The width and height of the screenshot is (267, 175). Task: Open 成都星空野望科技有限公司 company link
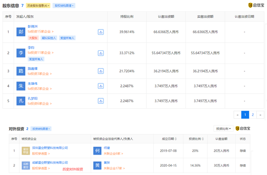pos(50,162)
